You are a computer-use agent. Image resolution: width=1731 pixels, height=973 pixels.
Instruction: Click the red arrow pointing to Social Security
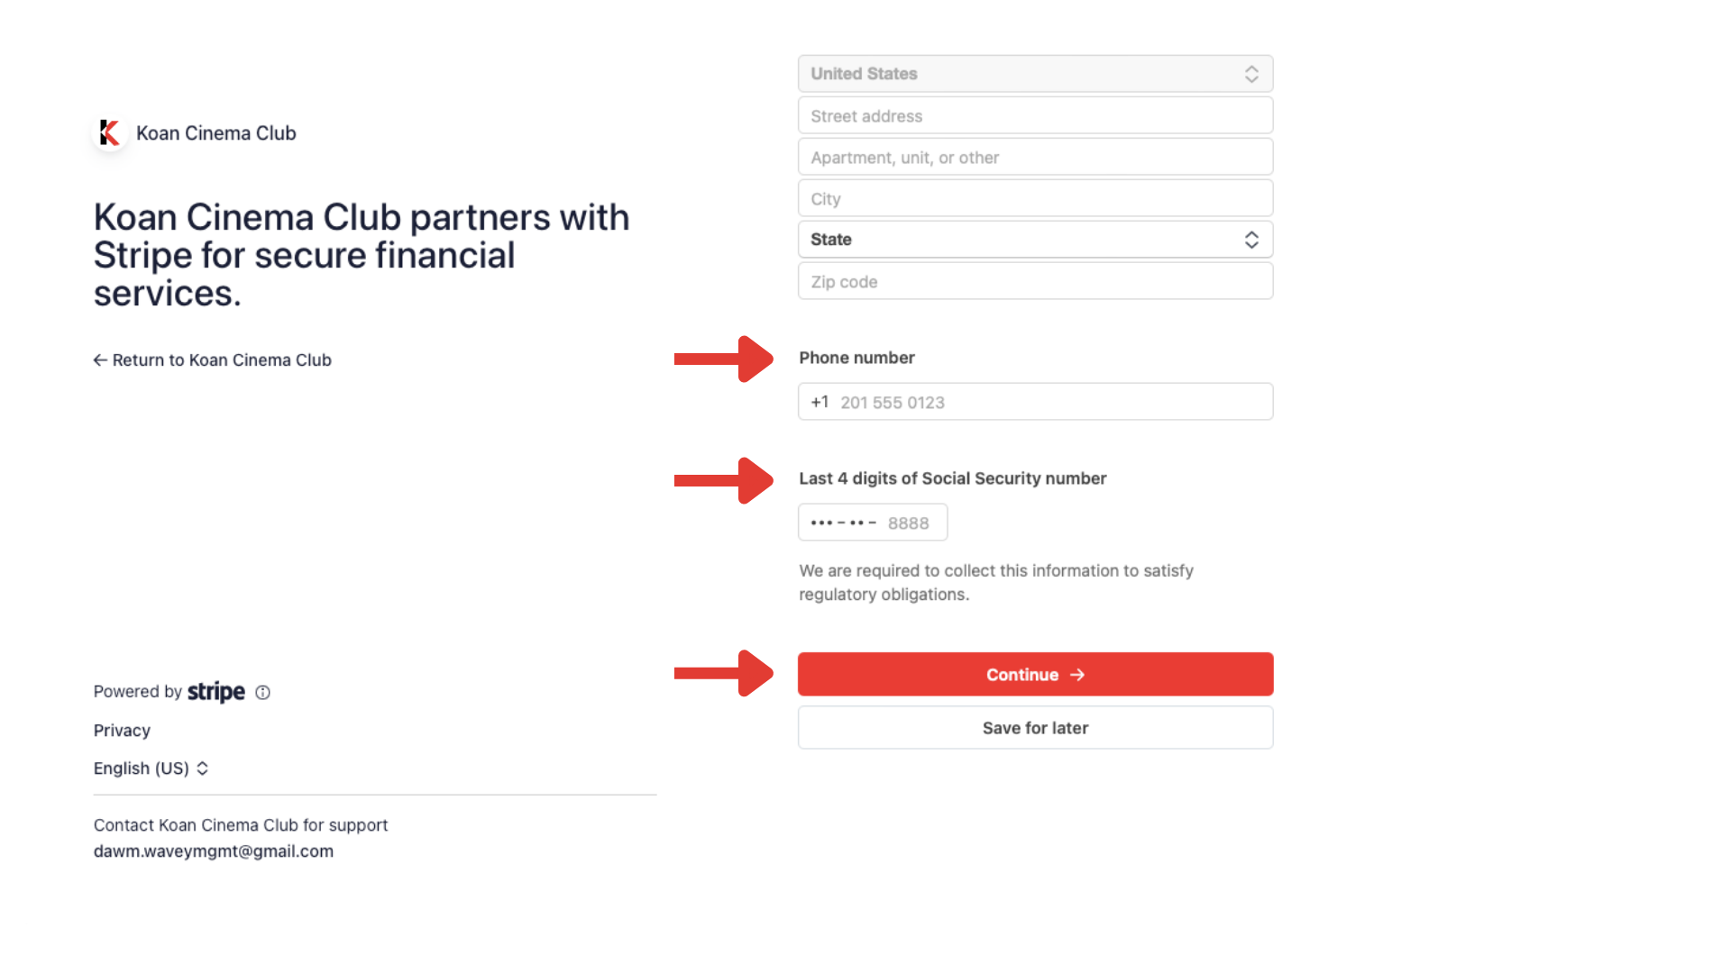(723, 480)
